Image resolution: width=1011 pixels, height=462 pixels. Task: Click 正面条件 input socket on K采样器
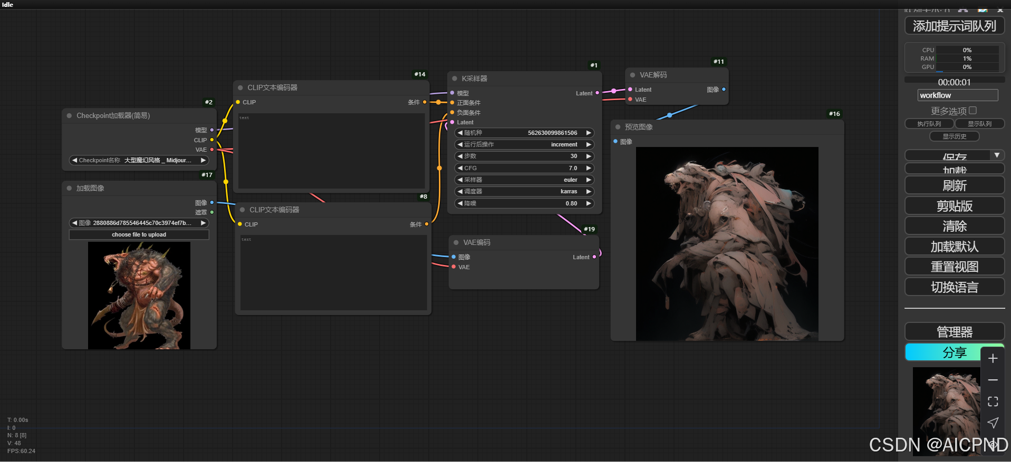pyautogui.click(x=452, y=103)
